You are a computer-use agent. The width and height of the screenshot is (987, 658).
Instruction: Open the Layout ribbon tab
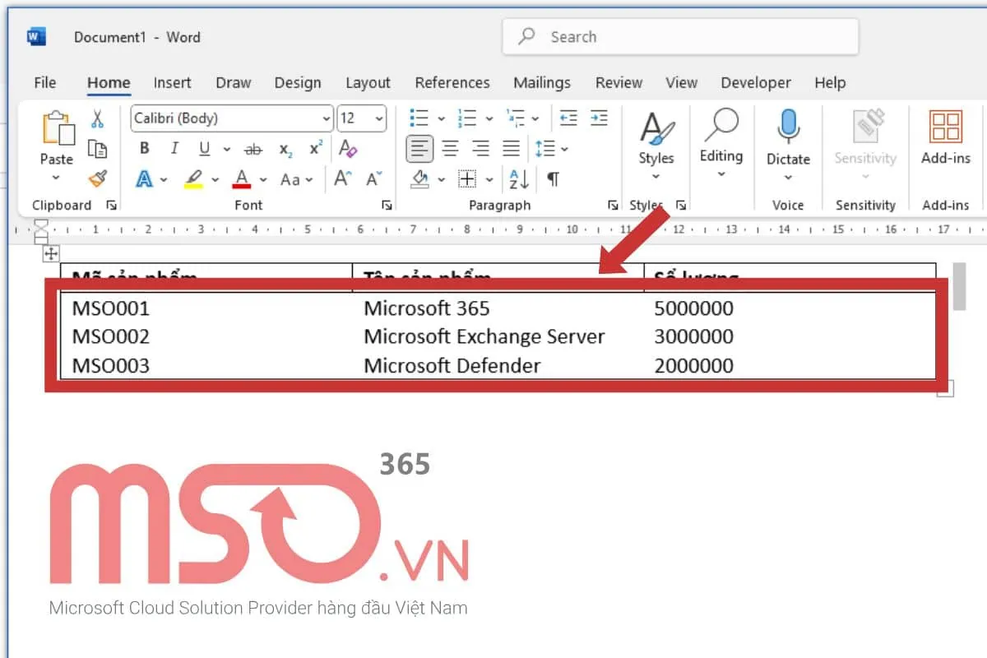(368, 82)
